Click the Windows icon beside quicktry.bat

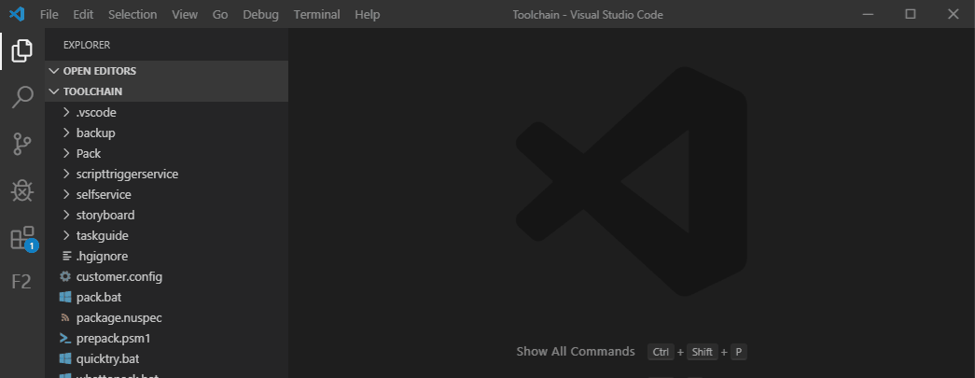pos(64,358)
